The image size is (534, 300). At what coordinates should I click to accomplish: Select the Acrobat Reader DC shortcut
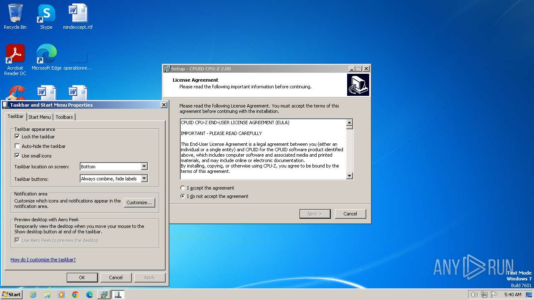click(15, 60)
